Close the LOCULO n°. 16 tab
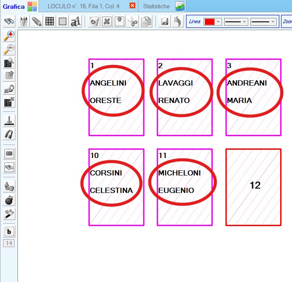The image size is (292, 282). [x=133, y=6]
